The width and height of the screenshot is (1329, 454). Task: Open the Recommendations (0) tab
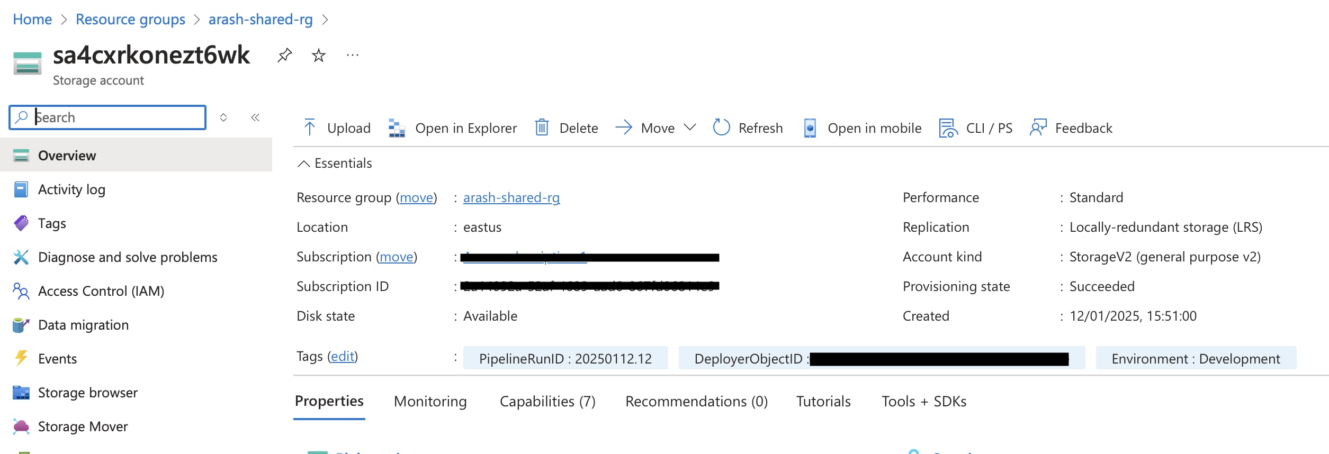(696, 401)
